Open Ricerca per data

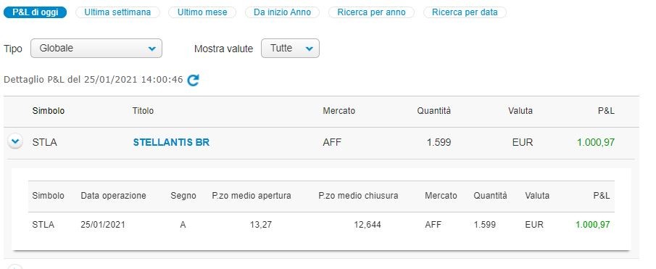[465, 12]
